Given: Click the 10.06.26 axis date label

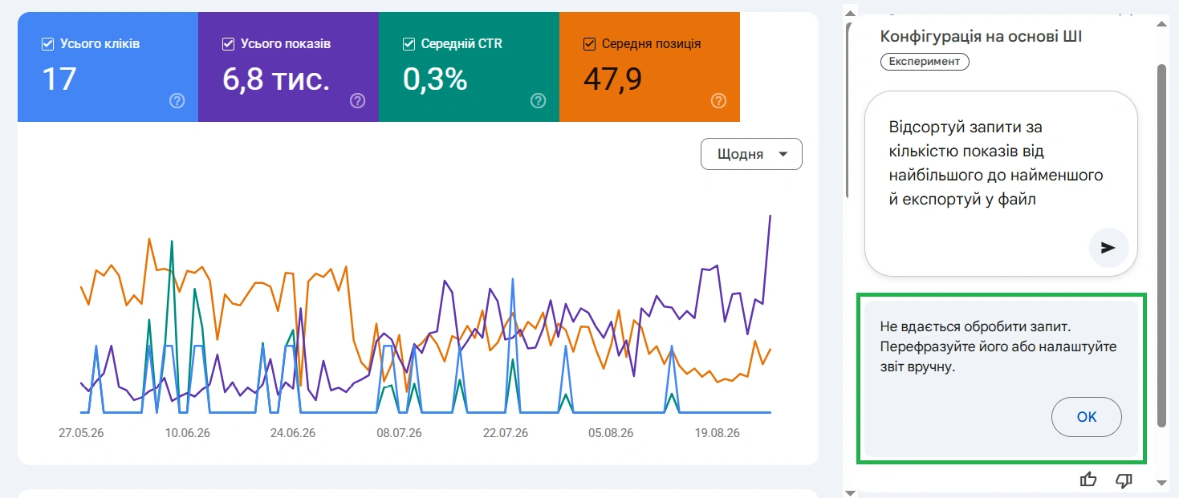Looking at the screenshot, I should coord(187,433).
